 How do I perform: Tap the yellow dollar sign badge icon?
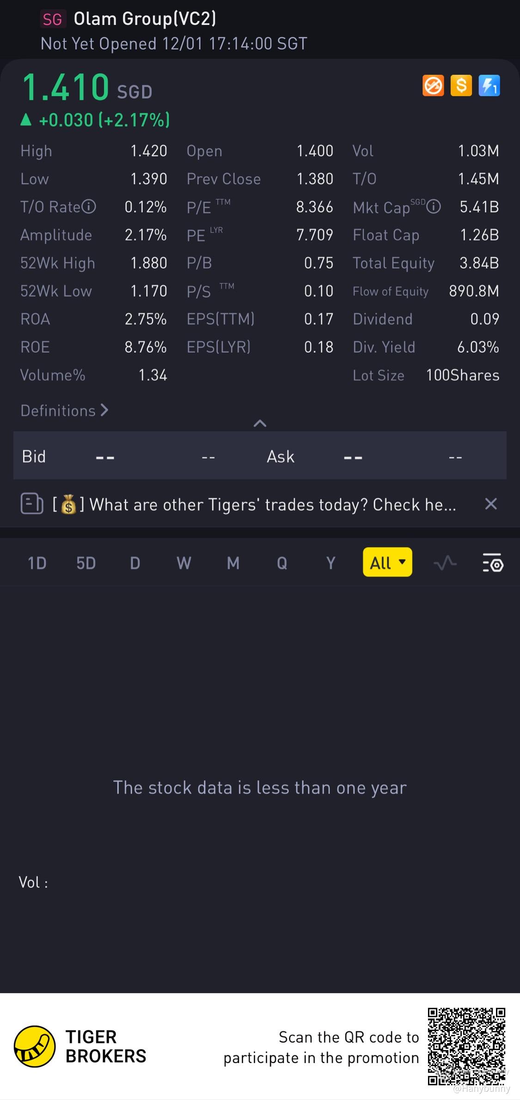pyautogui.click(x=461, y=86)
